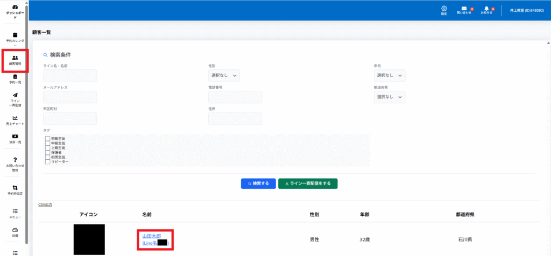Open 予約カレンダー in the sidebar
The width and height of the screenshot is (551, 256).
pyautogui.click(x=15, y=35)
